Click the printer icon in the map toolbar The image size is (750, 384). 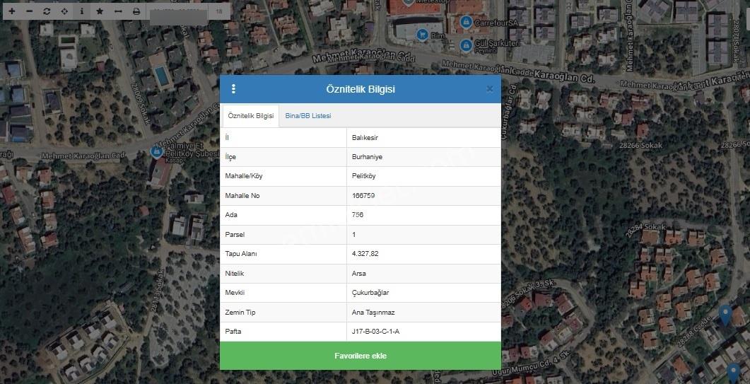coord(136,11)
